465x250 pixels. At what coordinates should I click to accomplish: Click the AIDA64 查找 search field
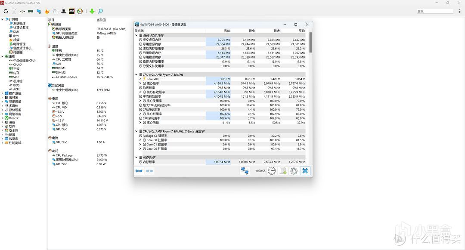tap(435, 11)
